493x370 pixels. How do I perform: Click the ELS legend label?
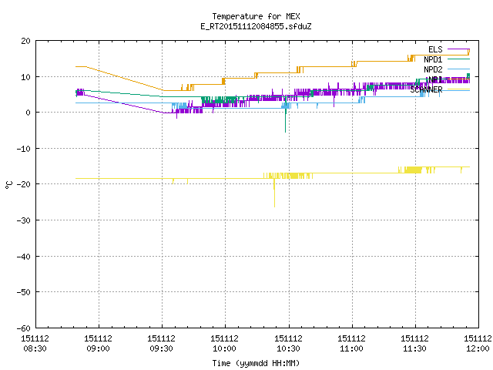(x=435, y=49)
